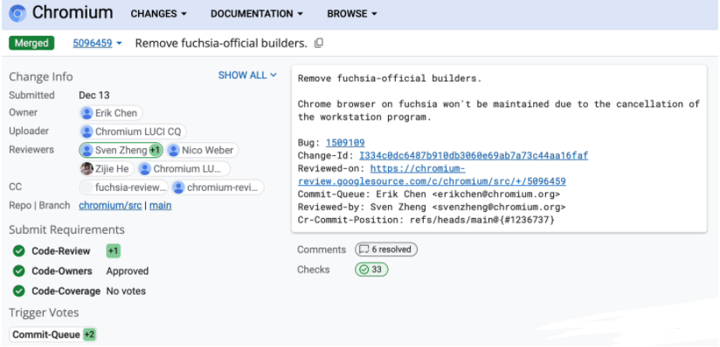
Task: Click the 'Approved' Code-Owners status
Action: click(128, 271)
